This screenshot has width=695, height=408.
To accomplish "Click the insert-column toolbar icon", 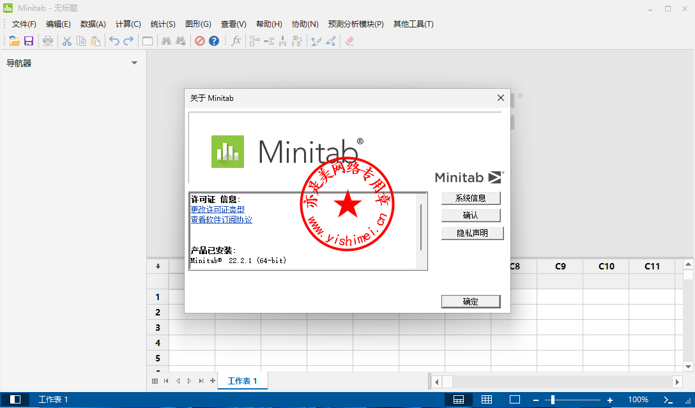I will pyautogui.click(x=283, y=42).
